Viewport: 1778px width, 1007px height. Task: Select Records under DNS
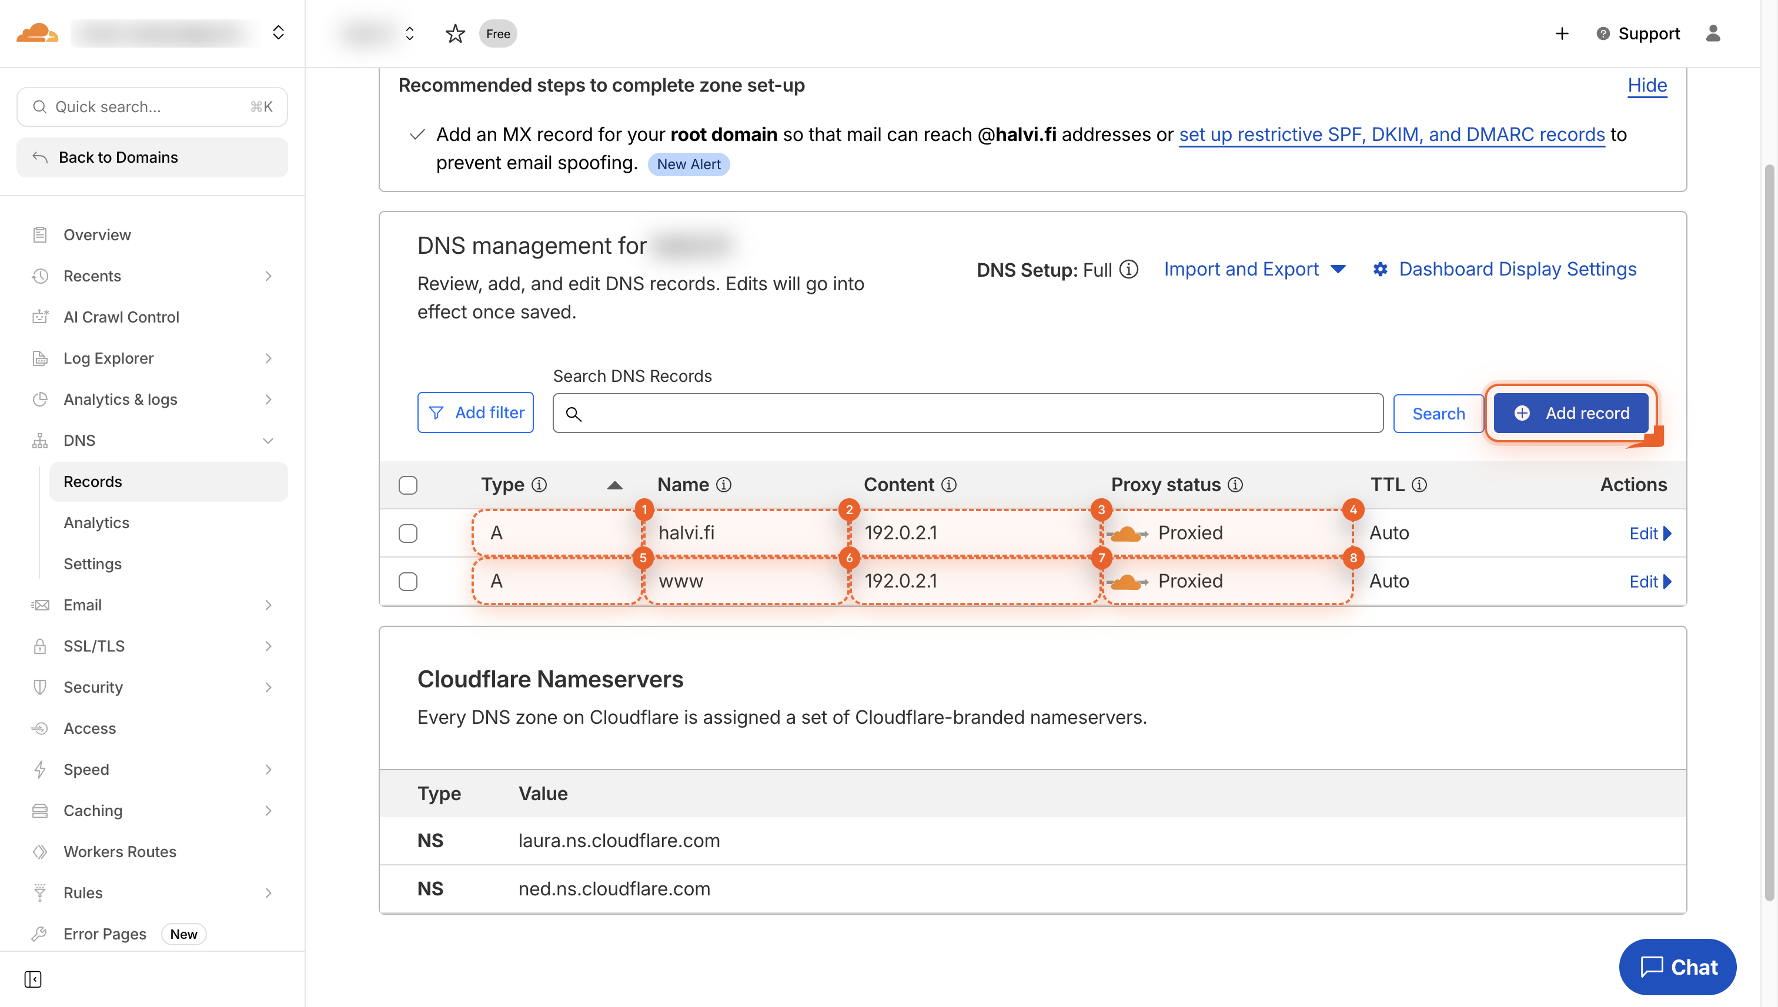click(93, 481)
